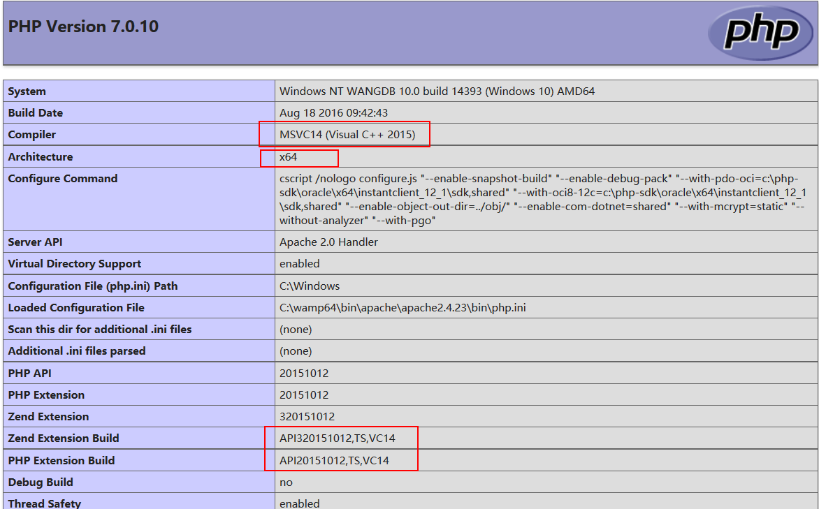Click the 'Zend Extension' label
The height and width of the screenshot is (509, 819).
(49, 417)
